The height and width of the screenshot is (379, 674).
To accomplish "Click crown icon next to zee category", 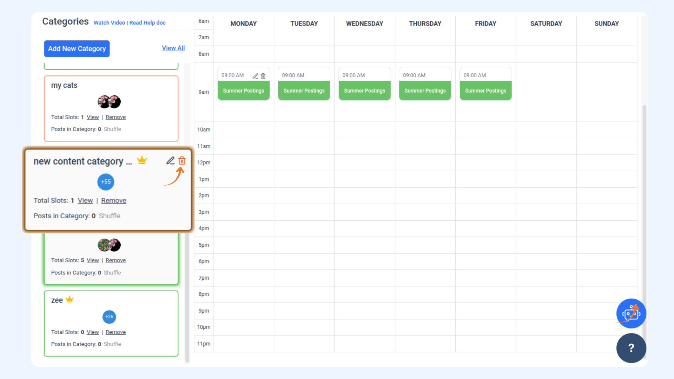I will [70, 299].
